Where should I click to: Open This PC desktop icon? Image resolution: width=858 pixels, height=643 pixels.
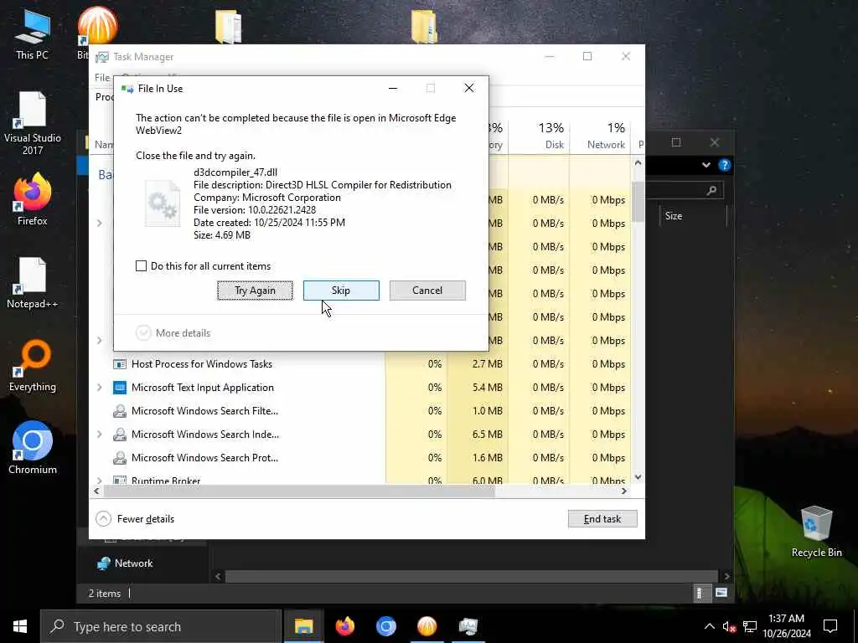point(32,34)
